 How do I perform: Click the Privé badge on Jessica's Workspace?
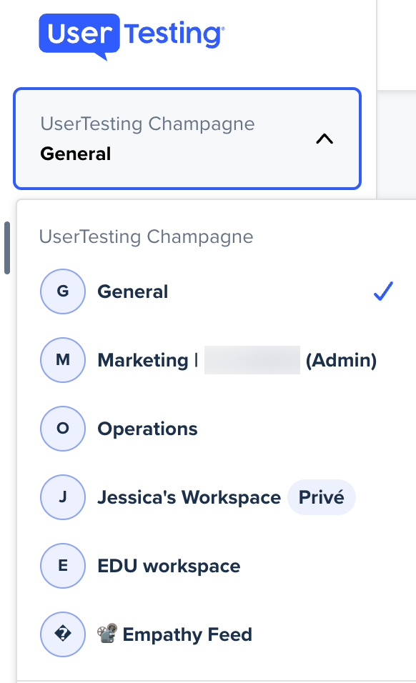[322, 497]
